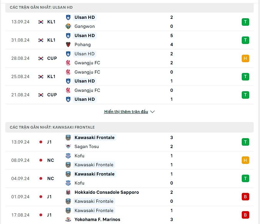Click Ulsan HD crest in 13.09.24 match
Image resolution: width=260 pixels, height=224 pixels.
[68, 17]
